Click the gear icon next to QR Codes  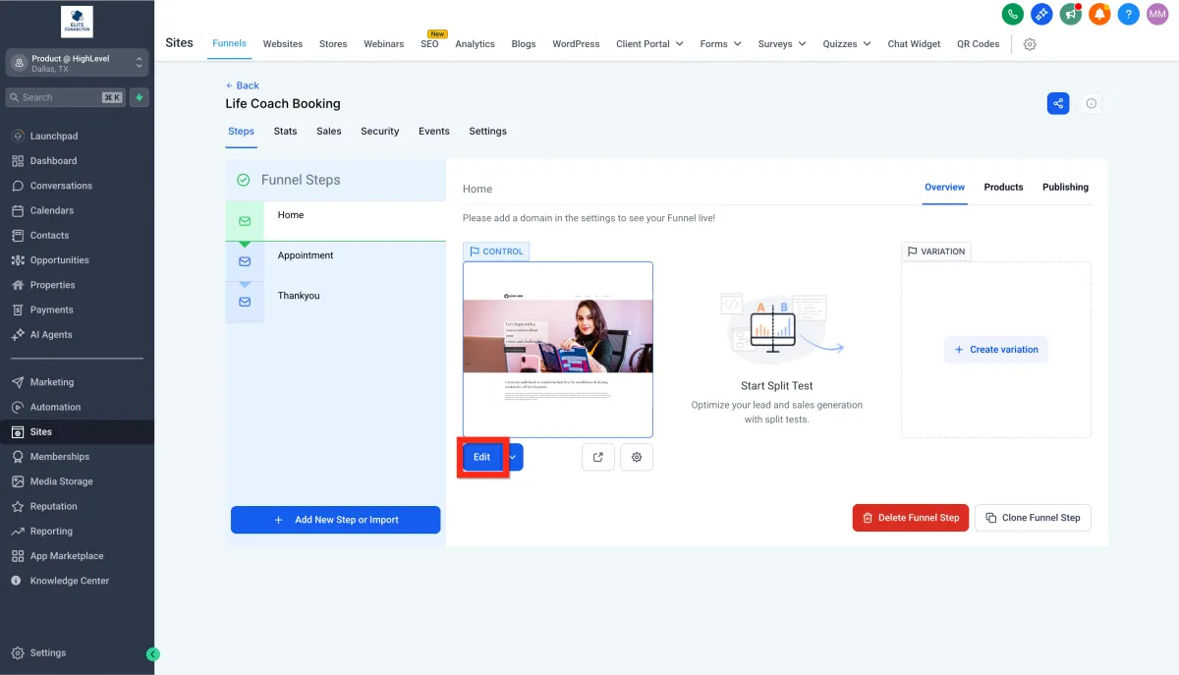coord(1030,44)
